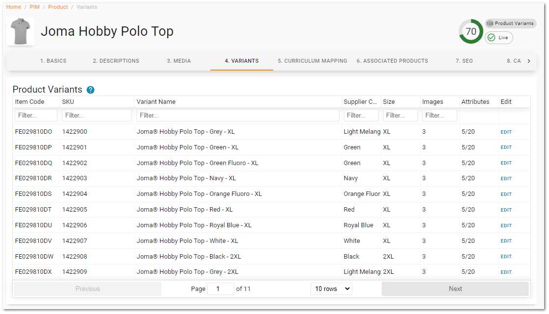Edit variant FE029810DS Orange Fluoro XL
Viewport: 549px width, 314px height.
(x=506, y=194)
